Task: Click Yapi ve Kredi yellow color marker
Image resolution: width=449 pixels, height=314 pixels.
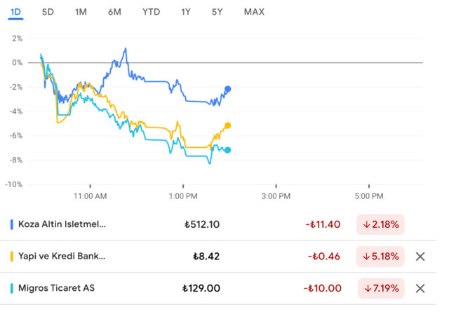Action: pyautogui.click(x=11, y=257)
